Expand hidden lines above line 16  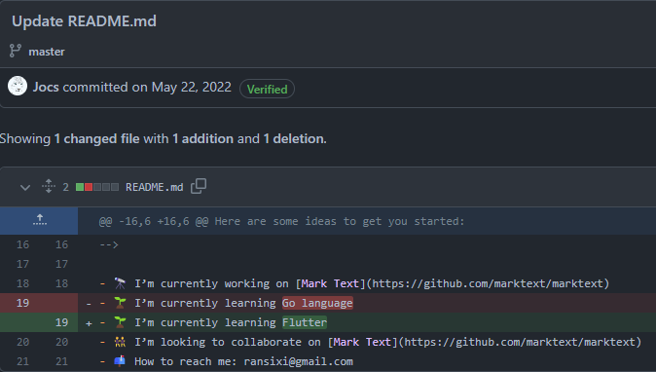[x=39, y=220]
